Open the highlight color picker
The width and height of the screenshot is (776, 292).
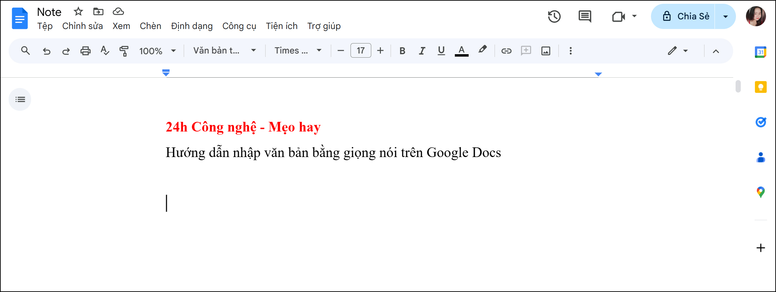click(482, 50)
